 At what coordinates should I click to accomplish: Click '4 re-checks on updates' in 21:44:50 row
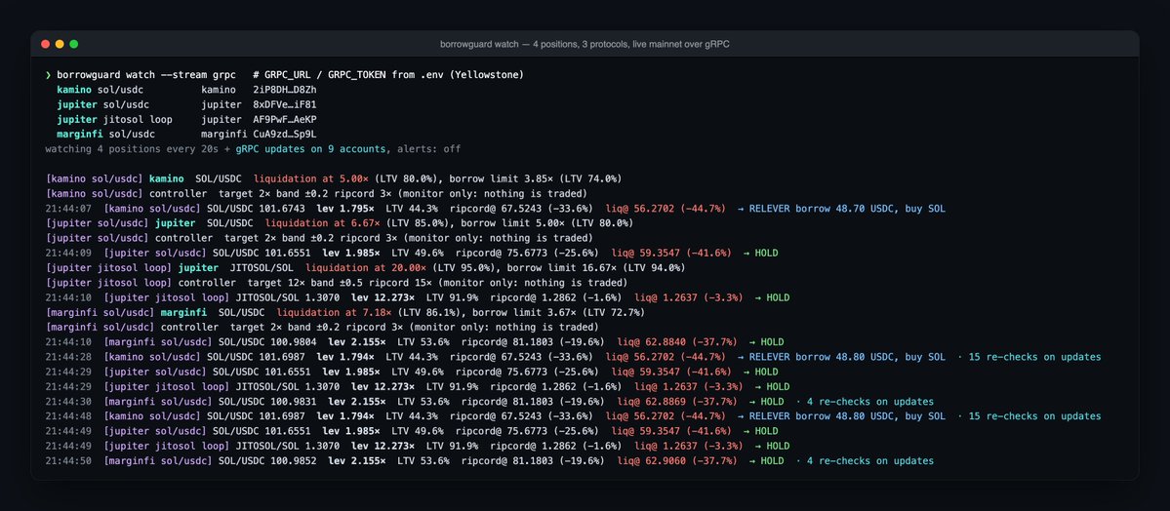870,461
